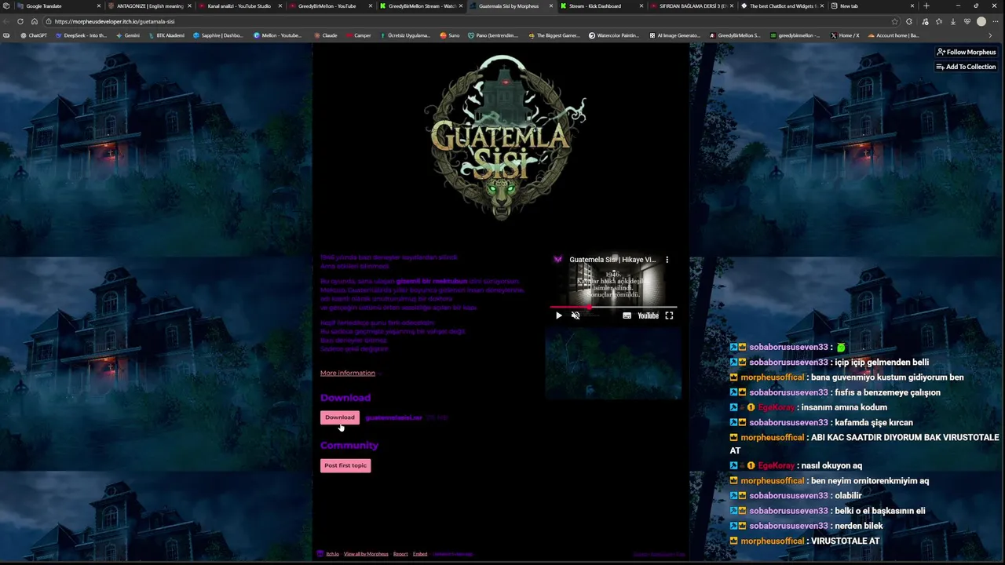Viewport: 1005px width, 565px height.
Task: Open favorites hub icon in toolbar
Action: coord(939,21)
